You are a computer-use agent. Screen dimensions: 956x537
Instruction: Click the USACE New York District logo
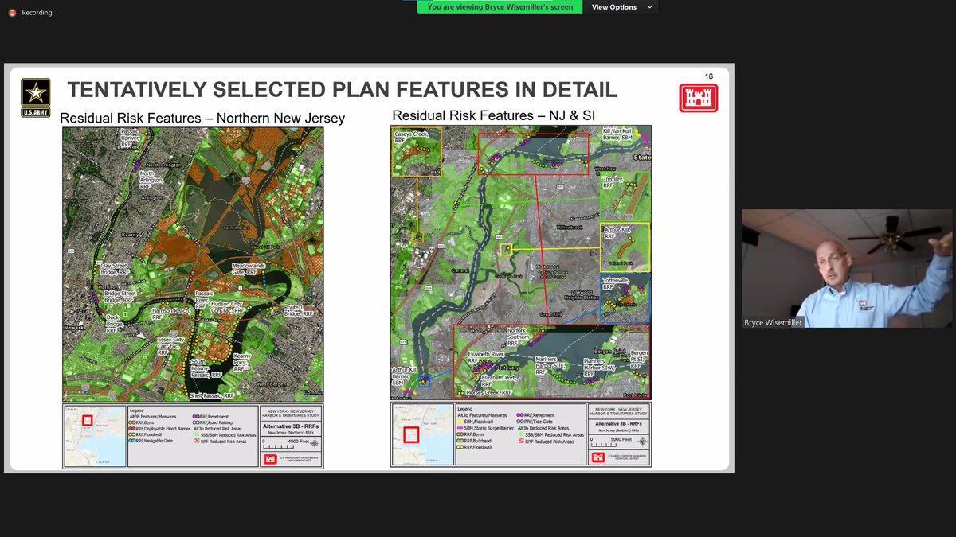[x=597, y=457]
